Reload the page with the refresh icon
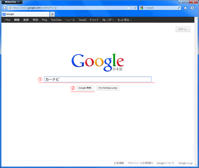The width and height of the screenshot is (199, 168). click(x=135, y=8)
